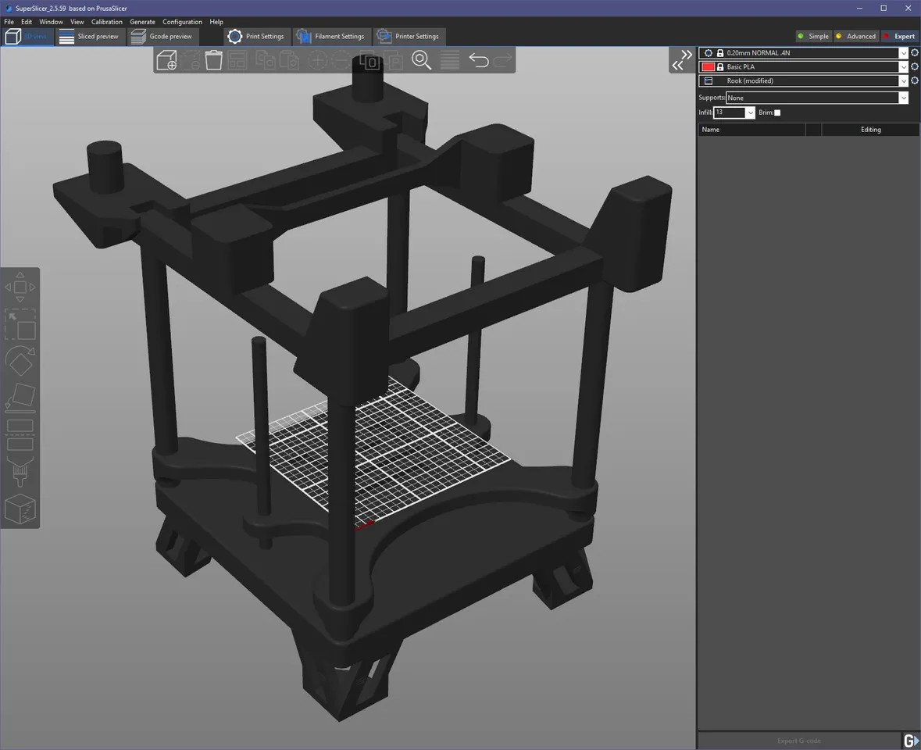Select the Move gizmo tool

(x=20, y=287)
